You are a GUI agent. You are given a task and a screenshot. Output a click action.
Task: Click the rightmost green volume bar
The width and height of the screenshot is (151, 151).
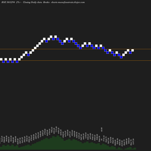(135, 149)
